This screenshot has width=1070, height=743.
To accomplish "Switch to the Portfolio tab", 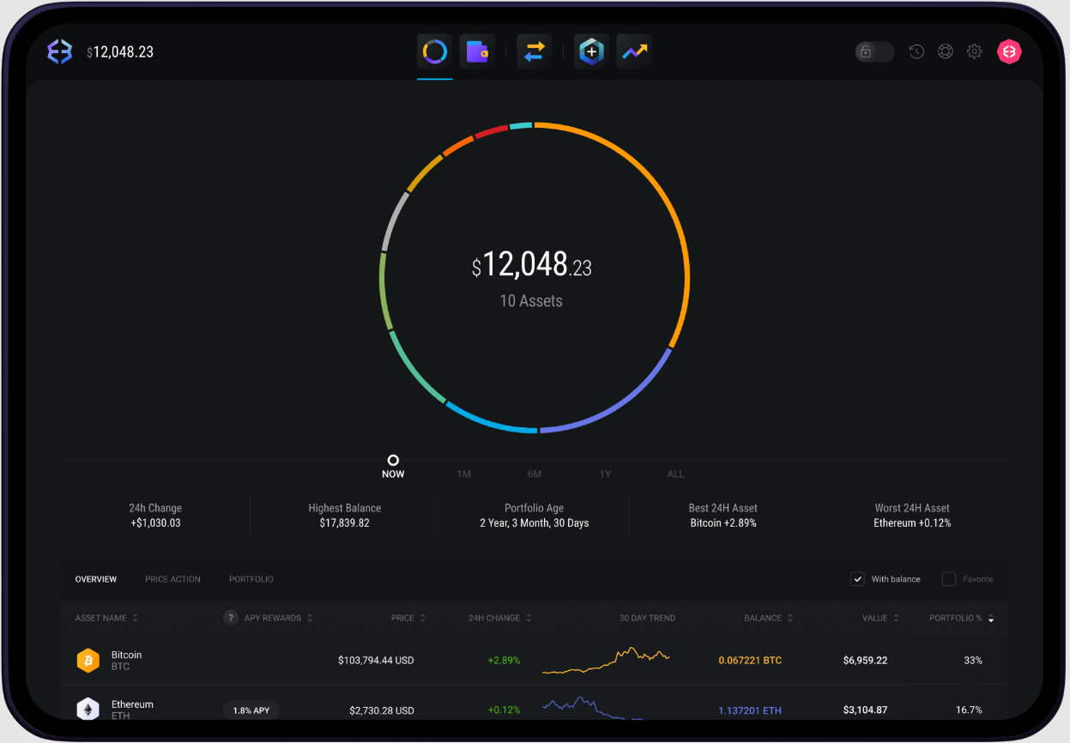I will (251, 579).
